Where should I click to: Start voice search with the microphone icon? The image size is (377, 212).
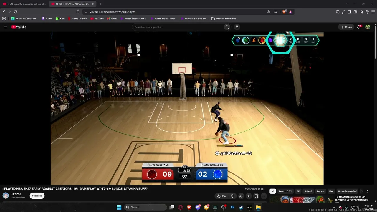click(237, 27)
